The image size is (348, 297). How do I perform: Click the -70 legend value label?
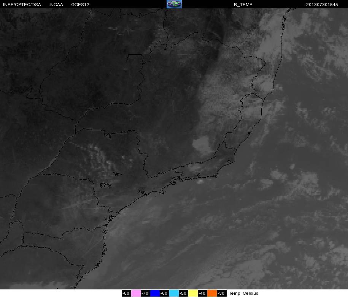[x=145, y=293]
